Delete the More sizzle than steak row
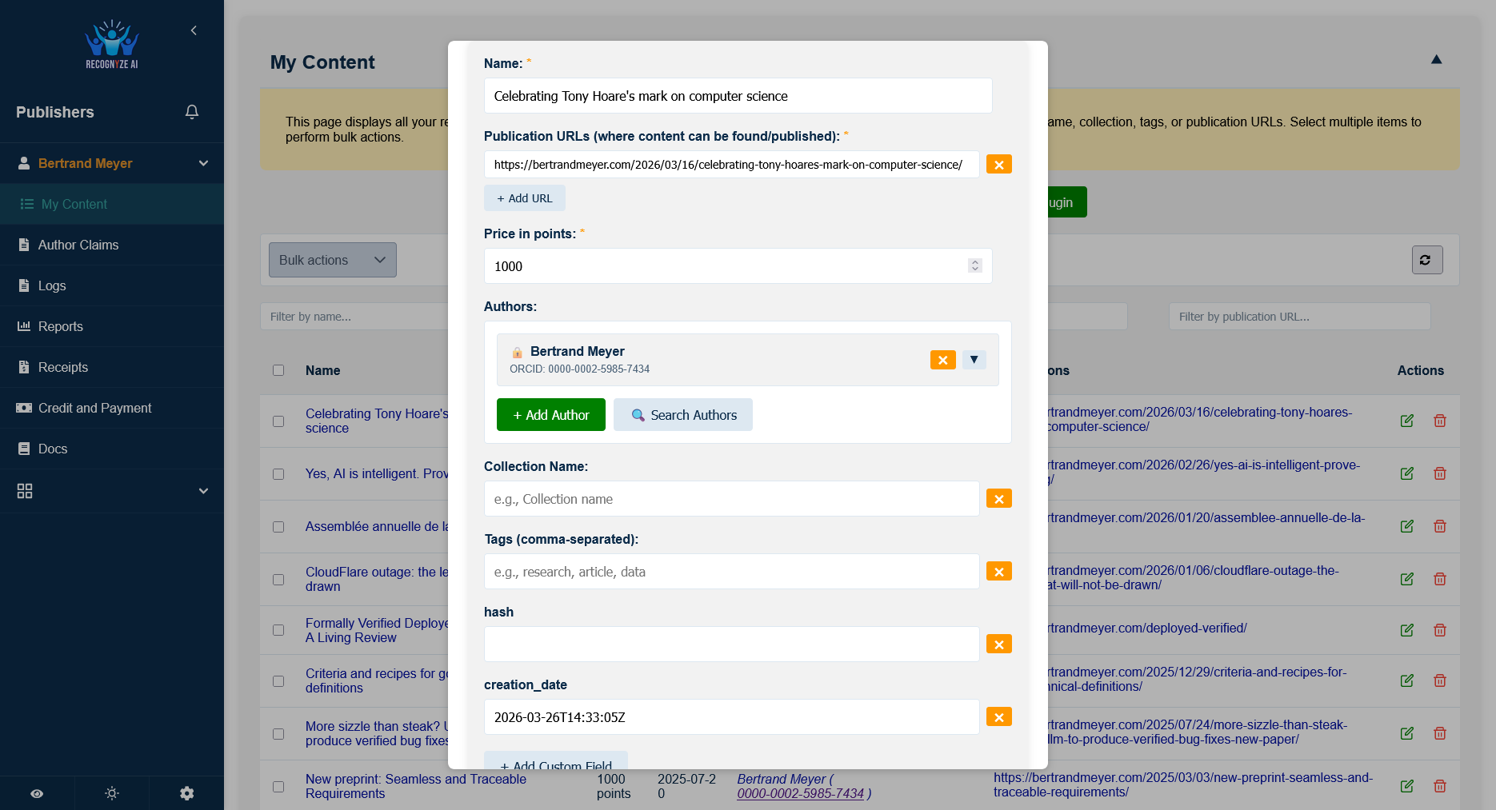The height and width of the screenshot is (810, 1496). pyautogui.click(x=1440, y=733)
